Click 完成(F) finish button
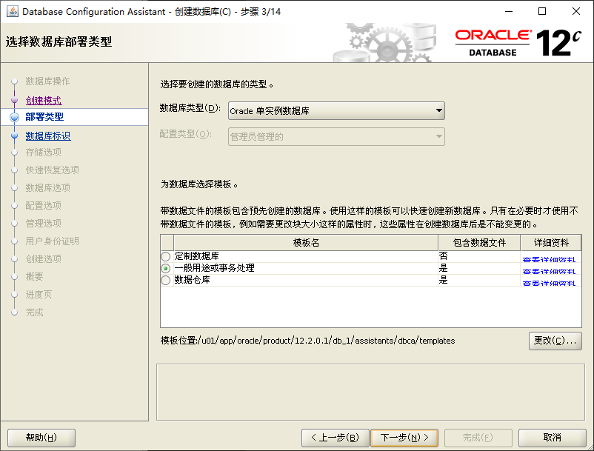Image resolution: width=594 pixels, height=451 pixels. (x=478, y=438)
